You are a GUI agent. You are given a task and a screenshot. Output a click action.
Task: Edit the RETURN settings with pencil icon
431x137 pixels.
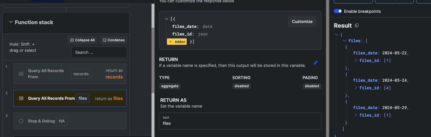316,63
